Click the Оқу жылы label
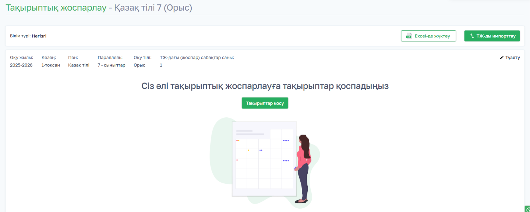Screen dimensions: 530x212 [x=22, y=58]
